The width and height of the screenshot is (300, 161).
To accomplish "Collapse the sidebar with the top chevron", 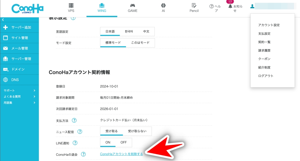I will [3, 19].
